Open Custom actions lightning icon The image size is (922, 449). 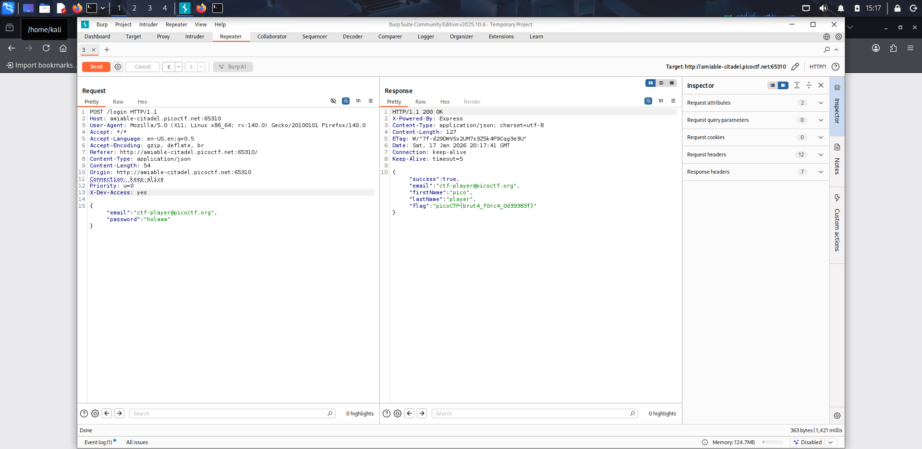coord(837,198)
